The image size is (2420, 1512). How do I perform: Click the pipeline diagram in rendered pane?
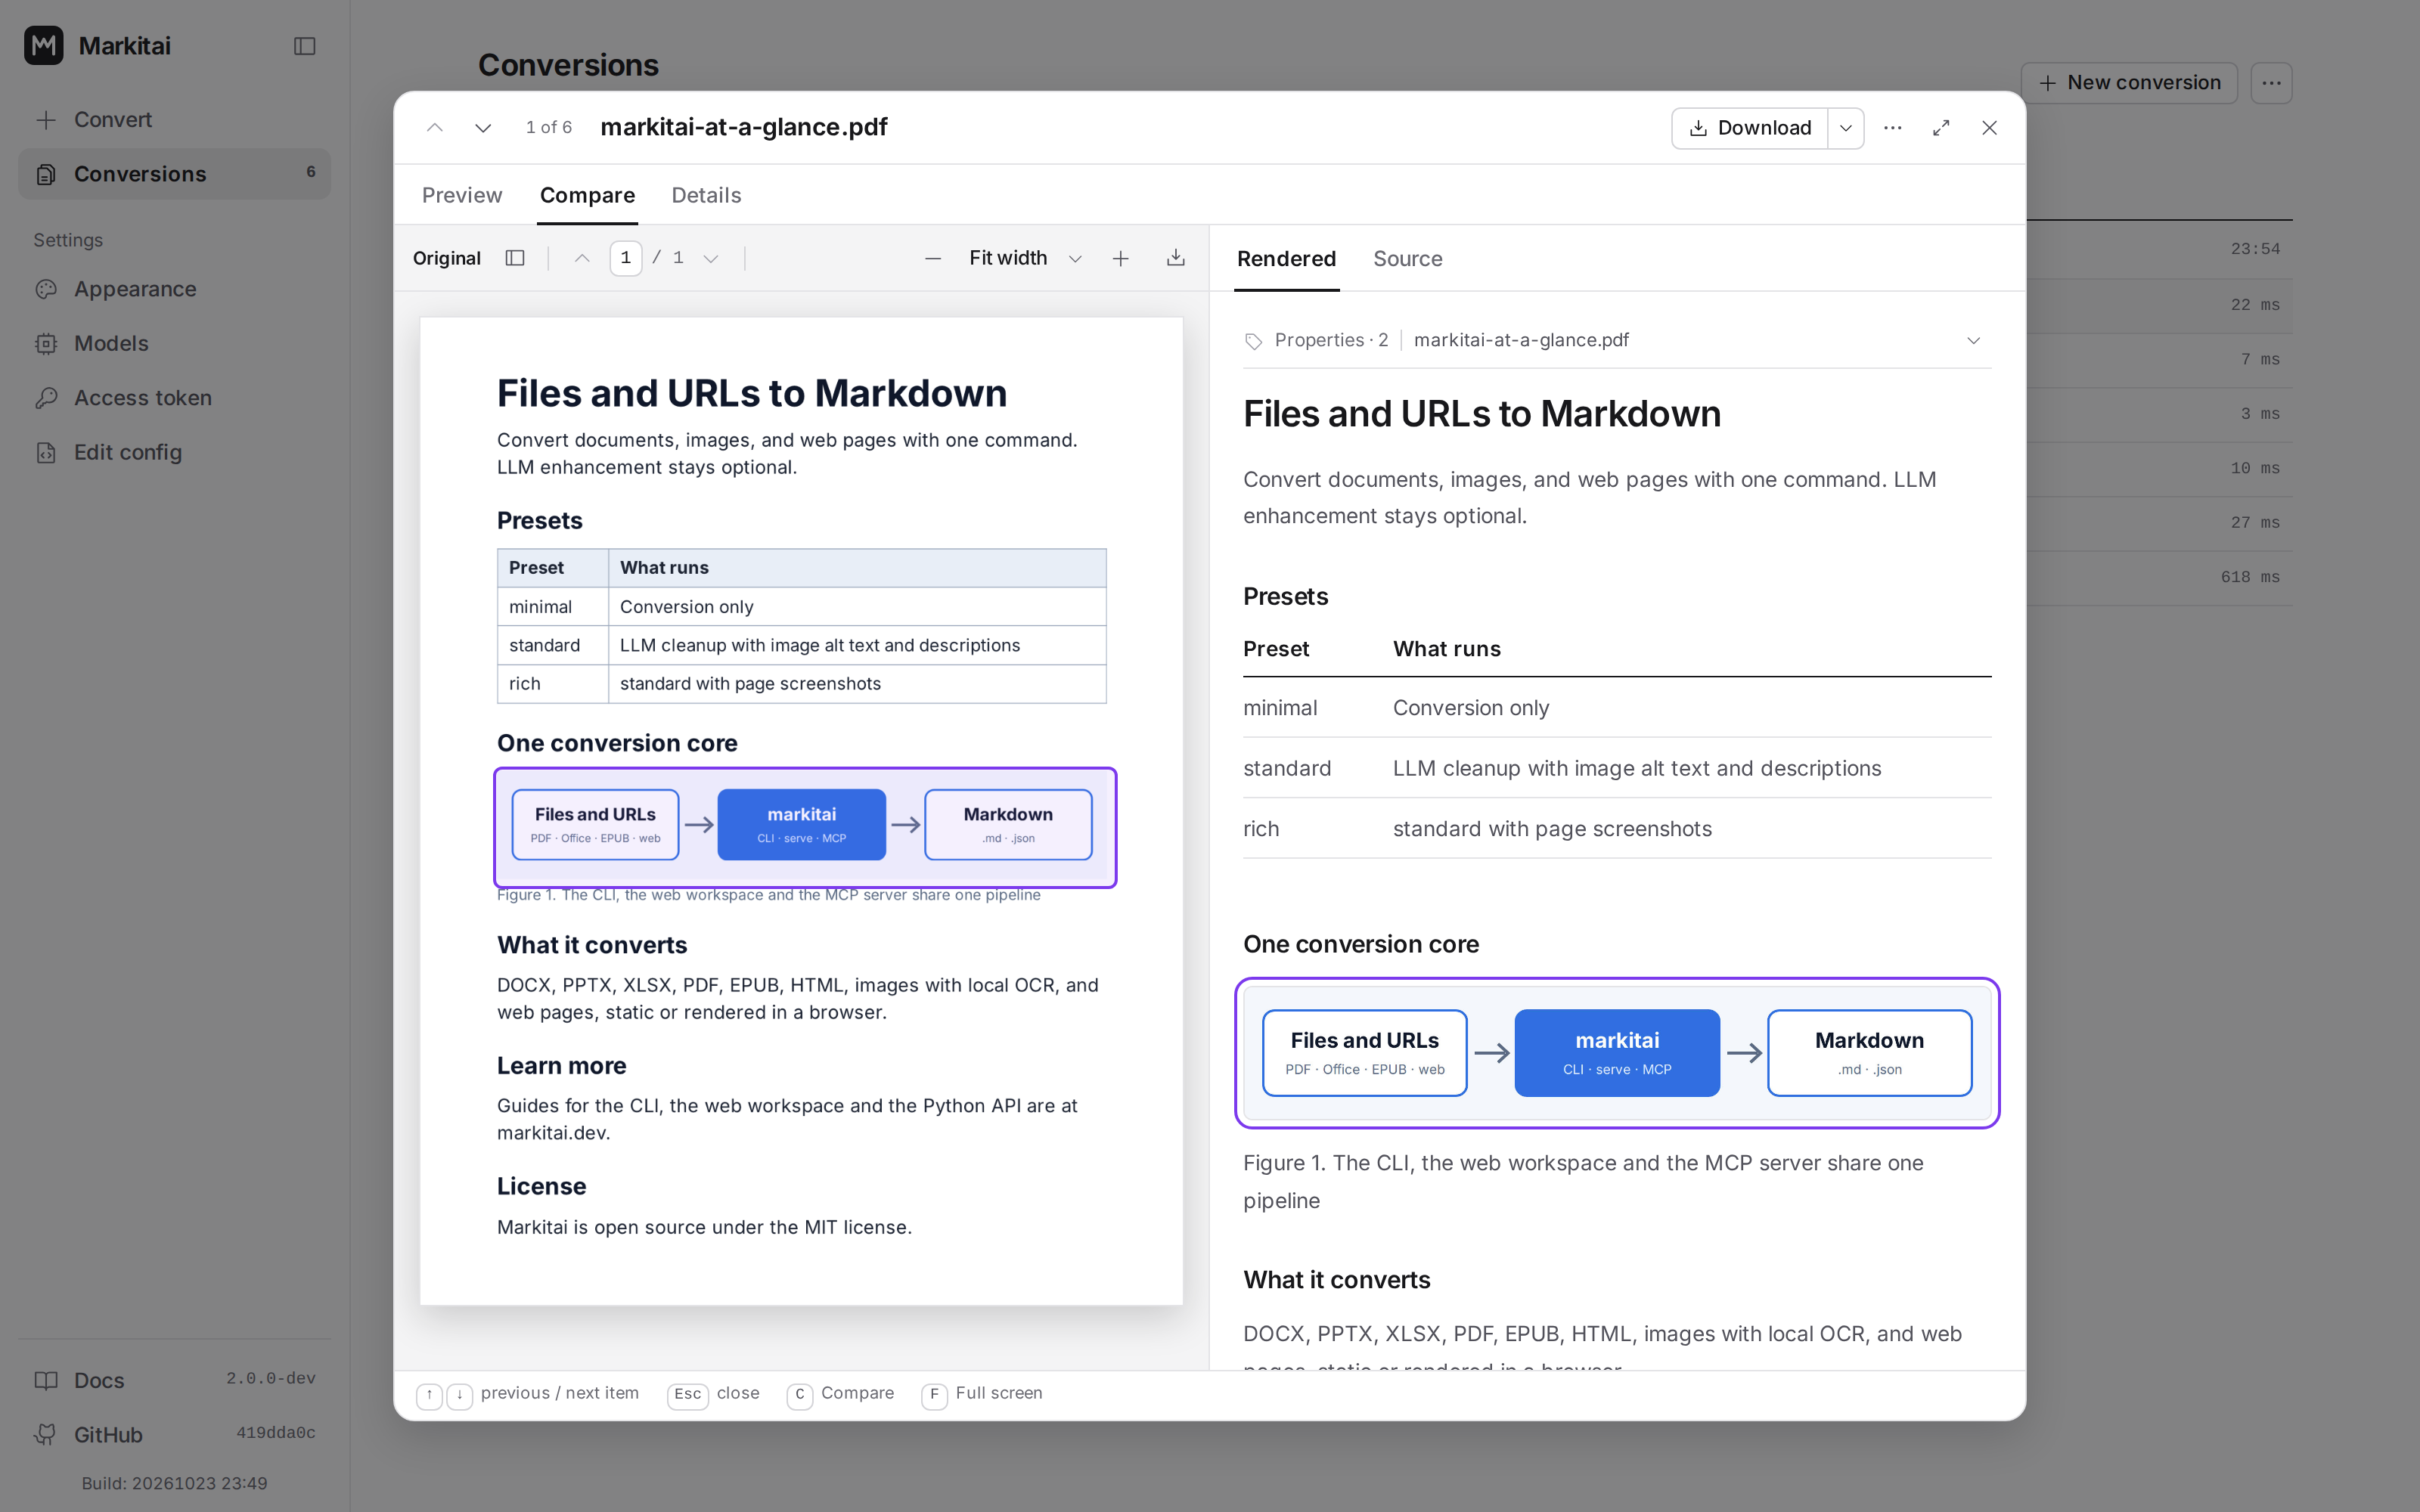click(x=1617, y=1053)
